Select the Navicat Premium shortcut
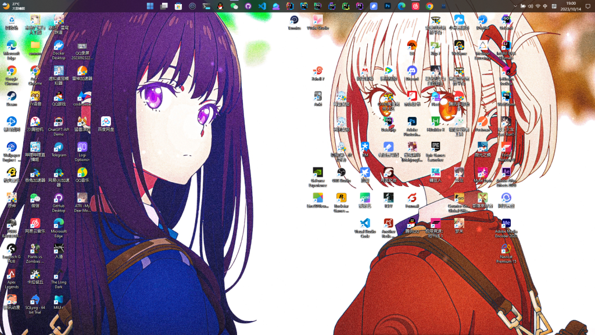The width and height of the screenshot is (595, 335). coord(506,249)
